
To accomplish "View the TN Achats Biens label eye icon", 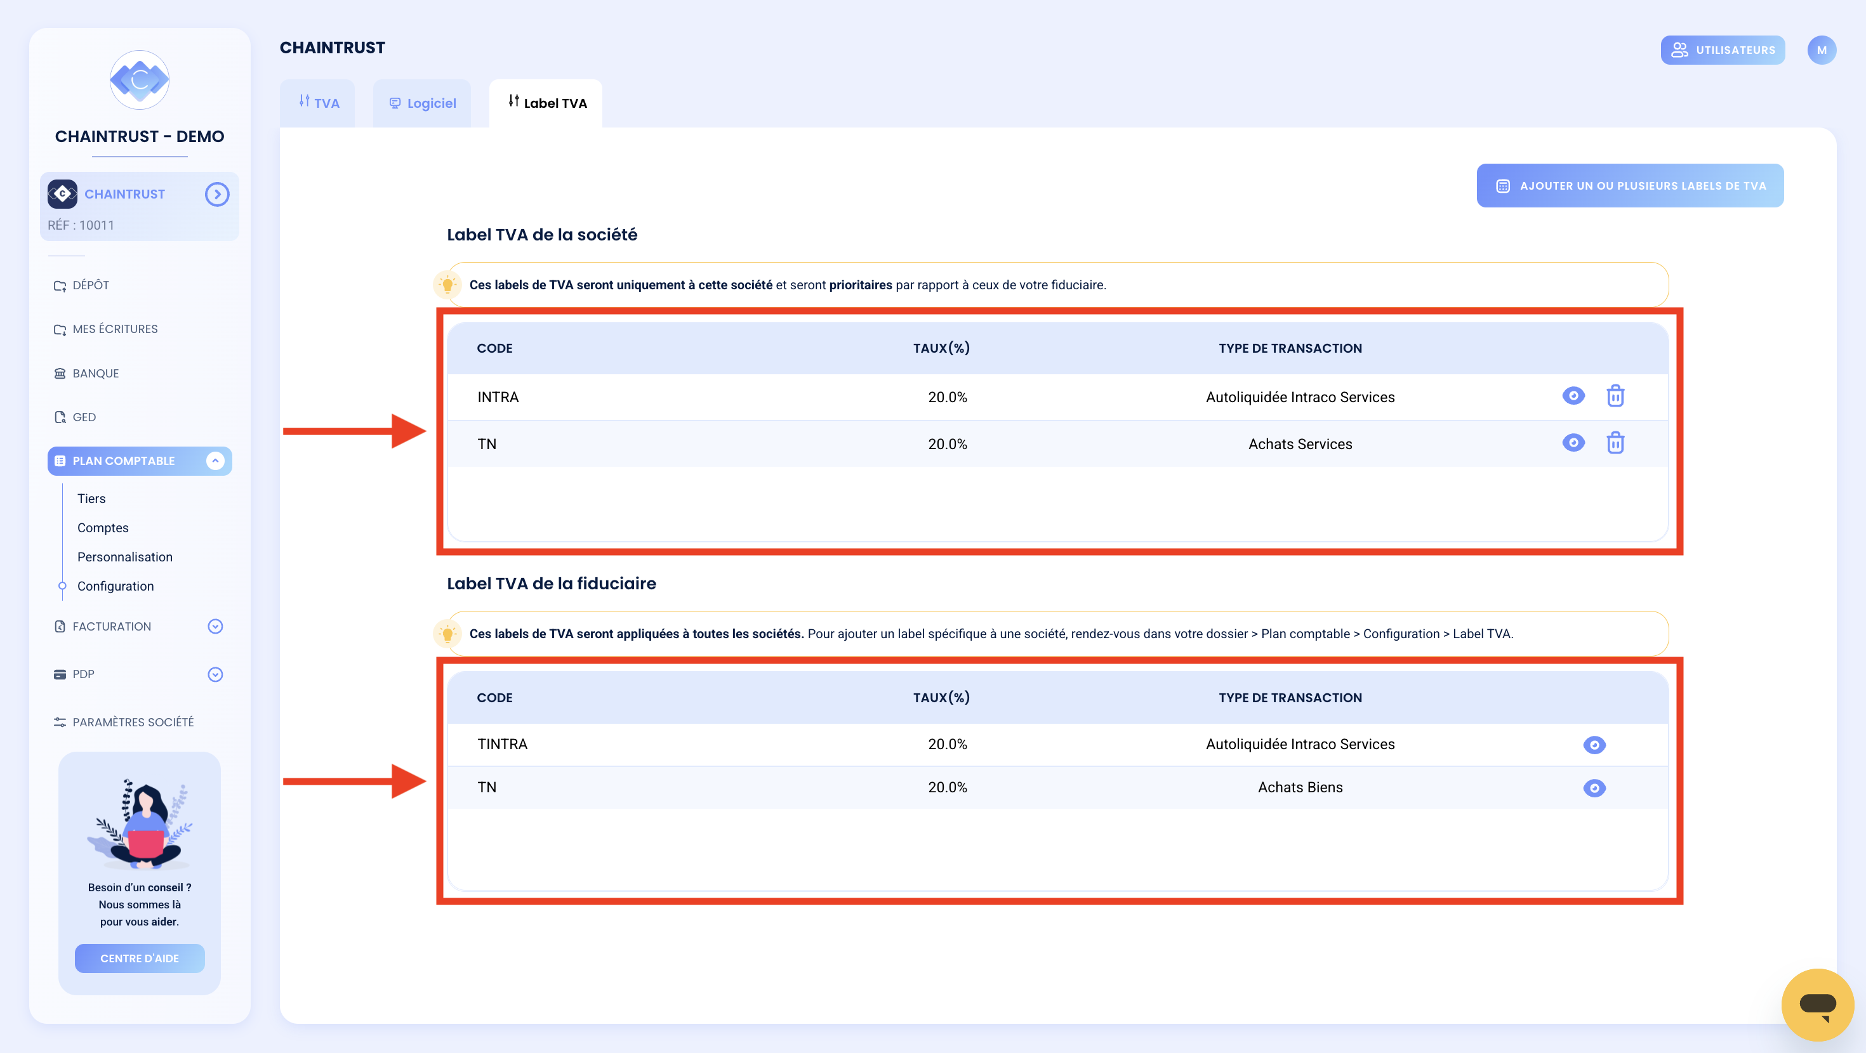I will click(x=1594, y=787).
